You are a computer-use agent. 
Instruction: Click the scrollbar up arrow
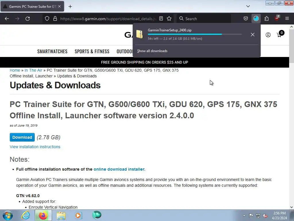coord(291,27)
